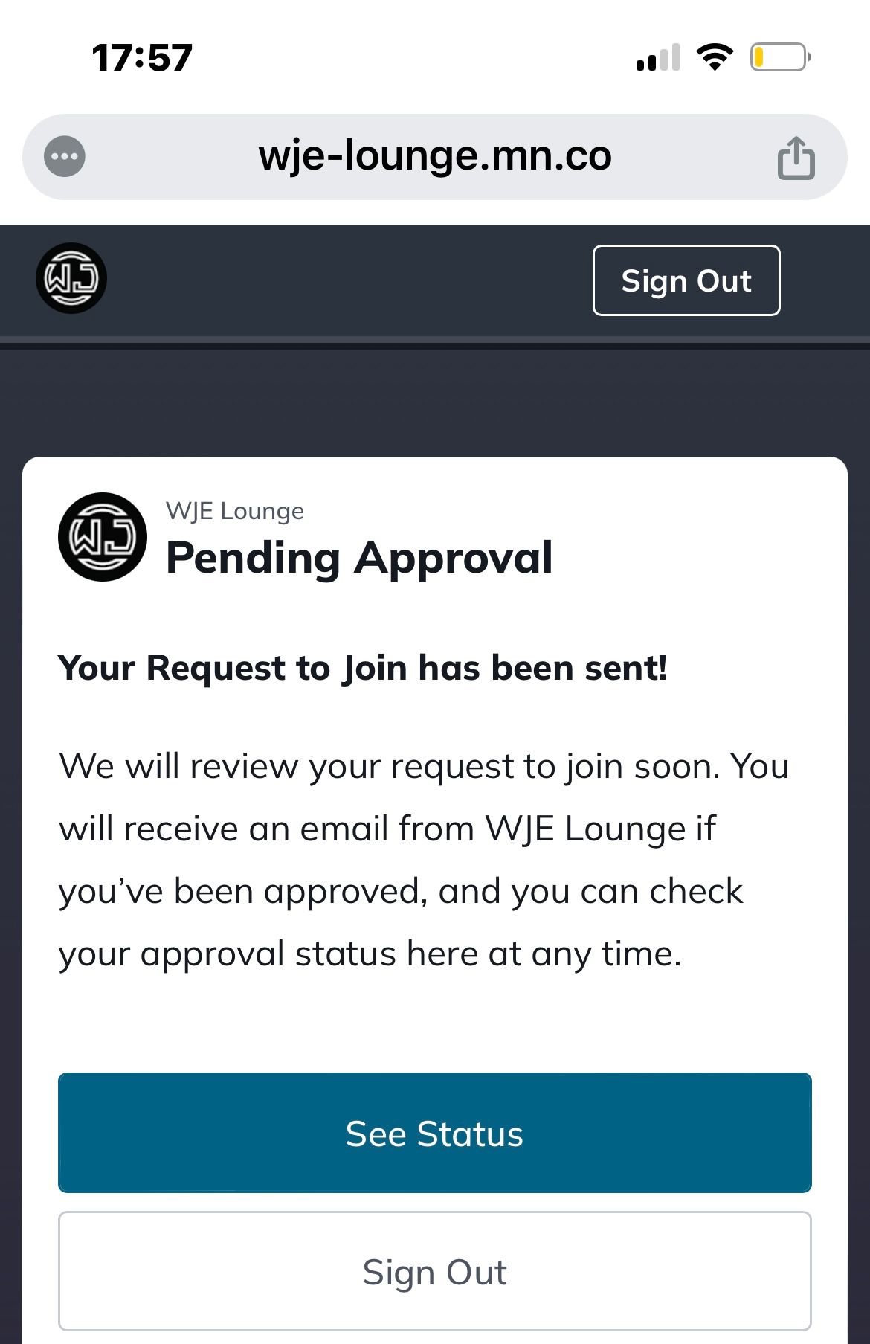870x1344 pixels.
Task: Click the WJ logo in the header
Action: 71,278
